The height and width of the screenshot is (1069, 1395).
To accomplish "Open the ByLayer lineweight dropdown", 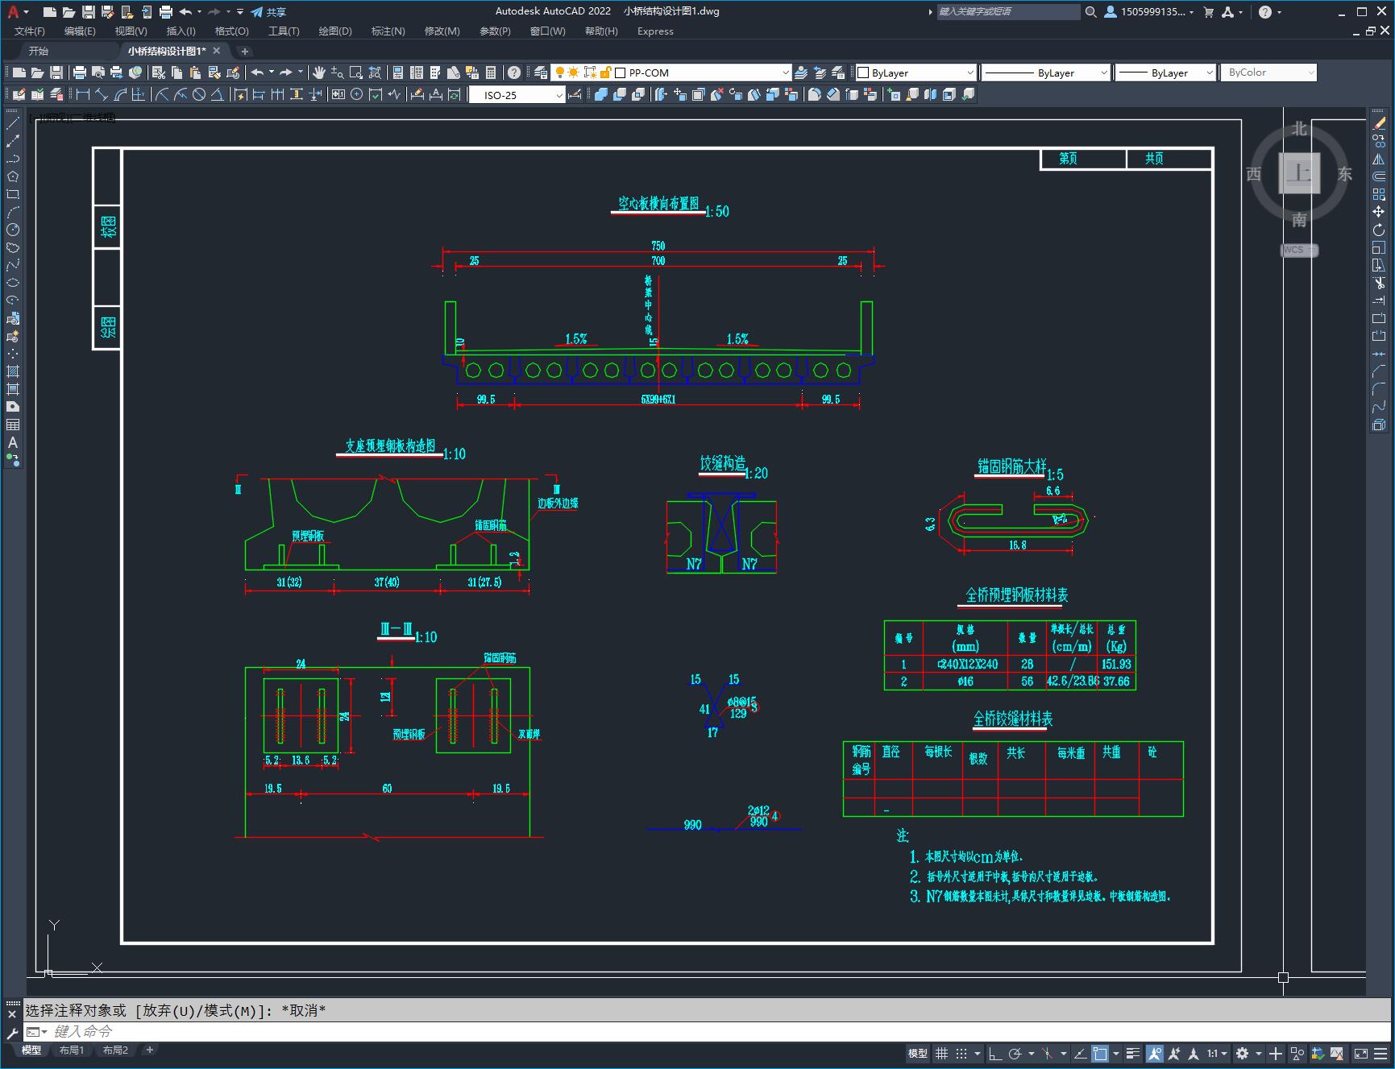I will pyautogui.click(x=1165, y=73).
